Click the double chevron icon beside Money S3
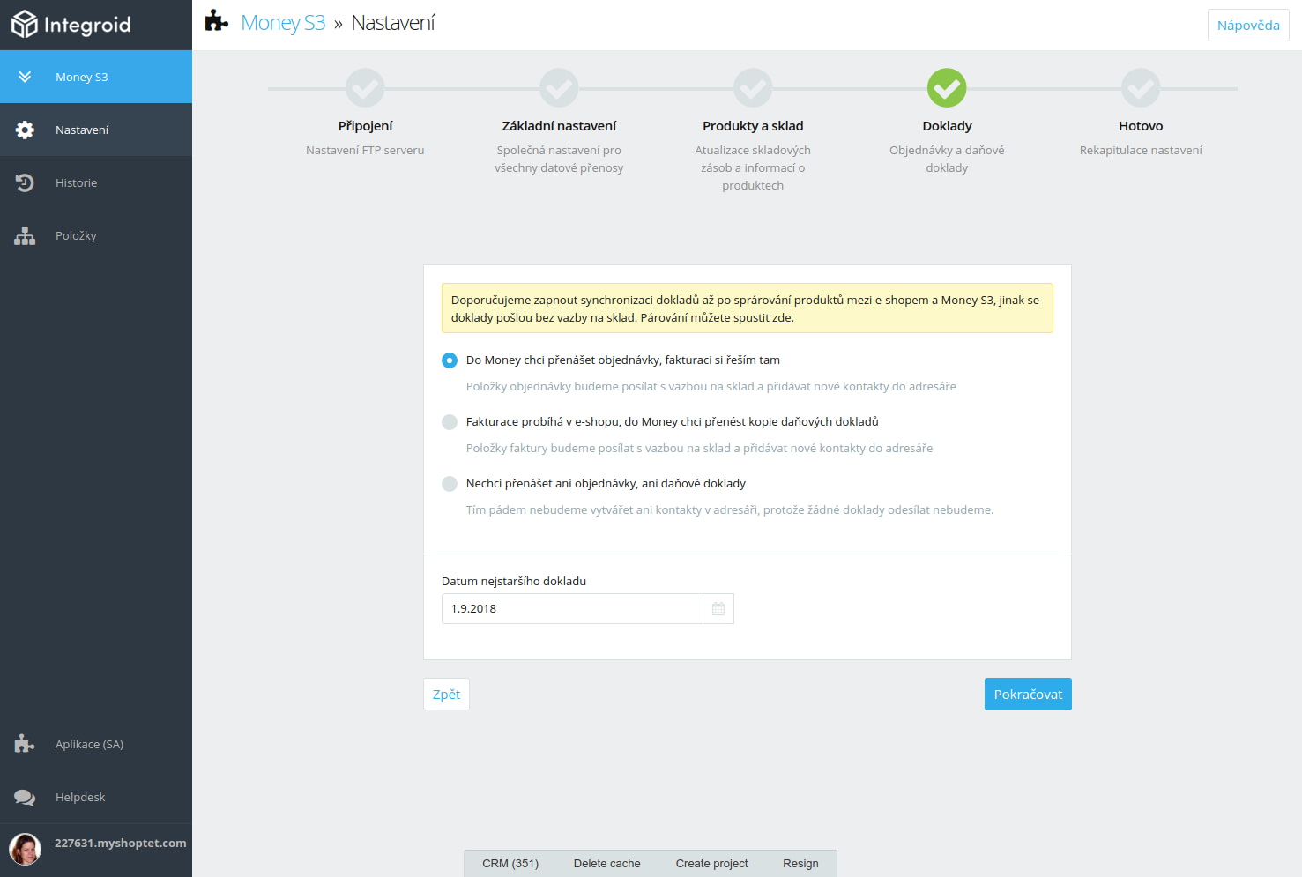Screen dimensions: 1302x877 tap(25, 77)
